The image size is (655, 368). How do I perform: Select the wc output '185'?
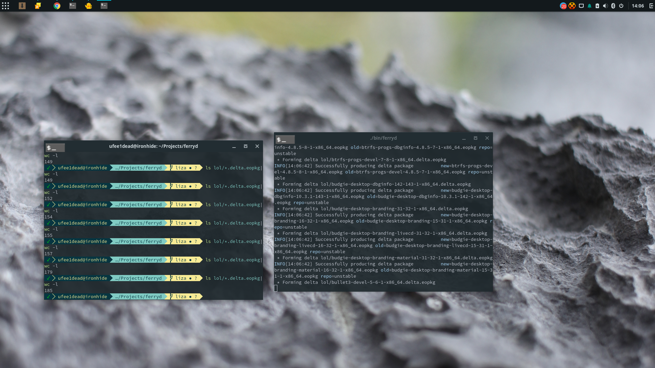coord(48,291)
